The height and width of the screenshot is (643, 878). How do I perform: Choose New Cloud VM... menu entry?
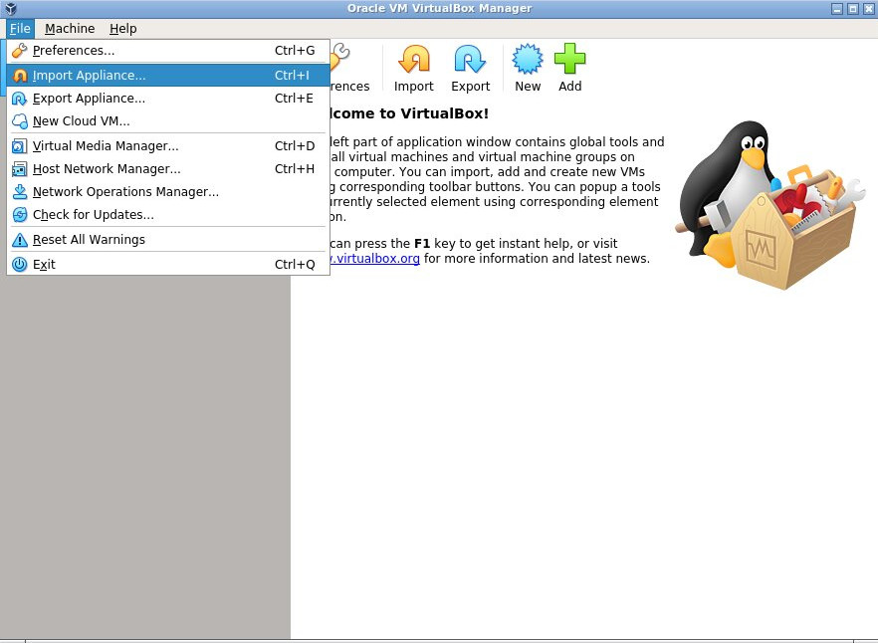coord(168,121)
